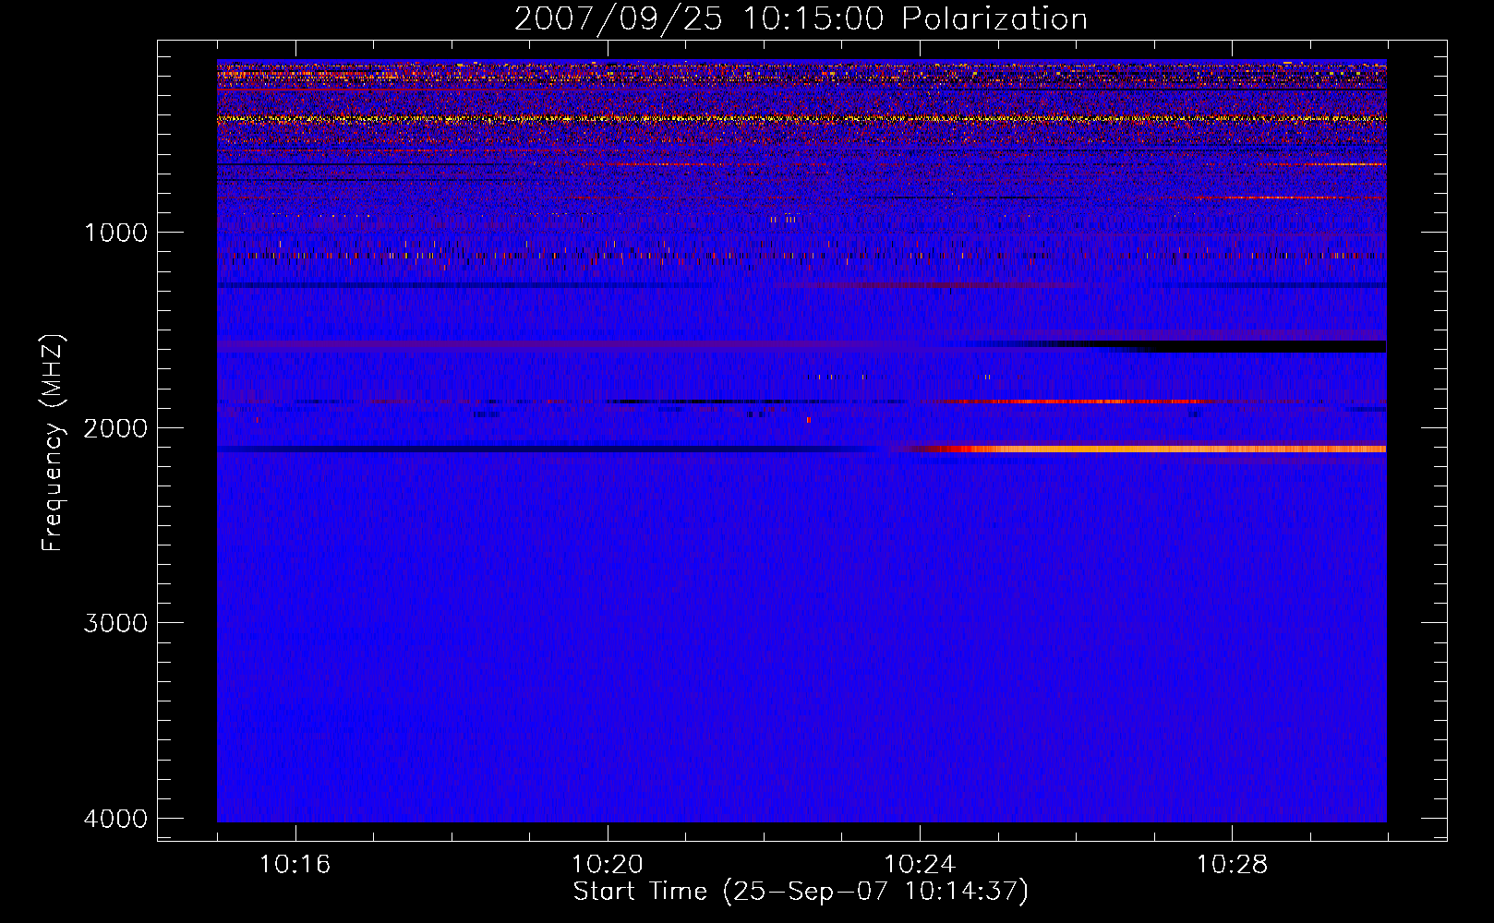Click the 1000 frequency tick label

(x=115, y=233)
